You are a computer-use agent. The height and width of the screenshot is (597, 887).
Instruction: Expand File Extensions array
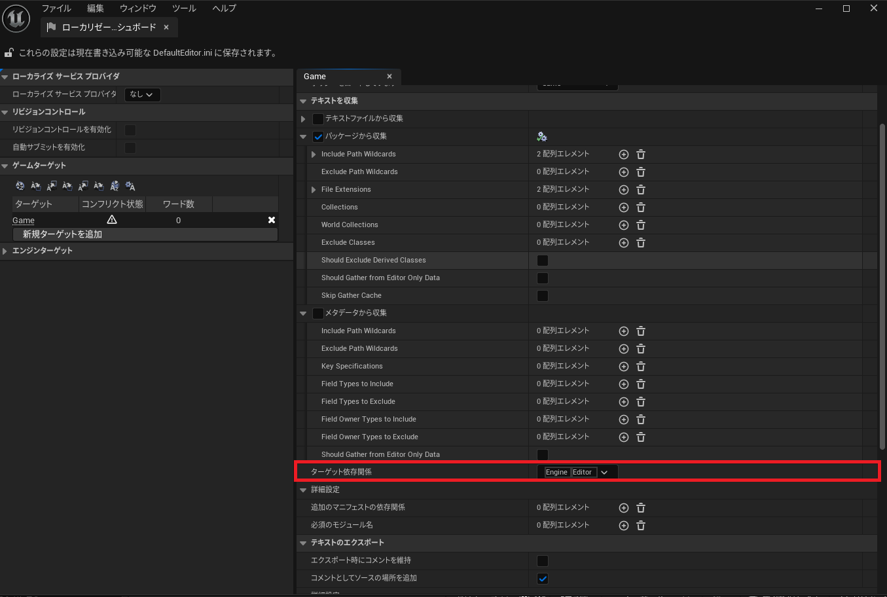(314, 190)
